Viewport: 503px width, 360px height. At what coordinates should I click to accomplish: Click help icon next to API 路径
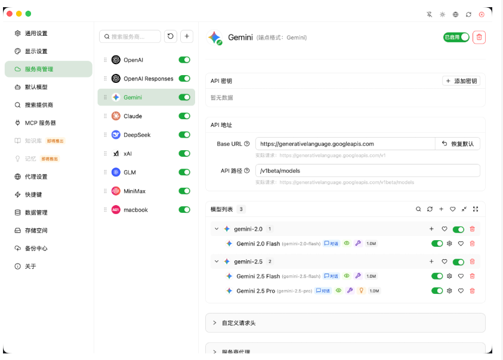[246, 170]
